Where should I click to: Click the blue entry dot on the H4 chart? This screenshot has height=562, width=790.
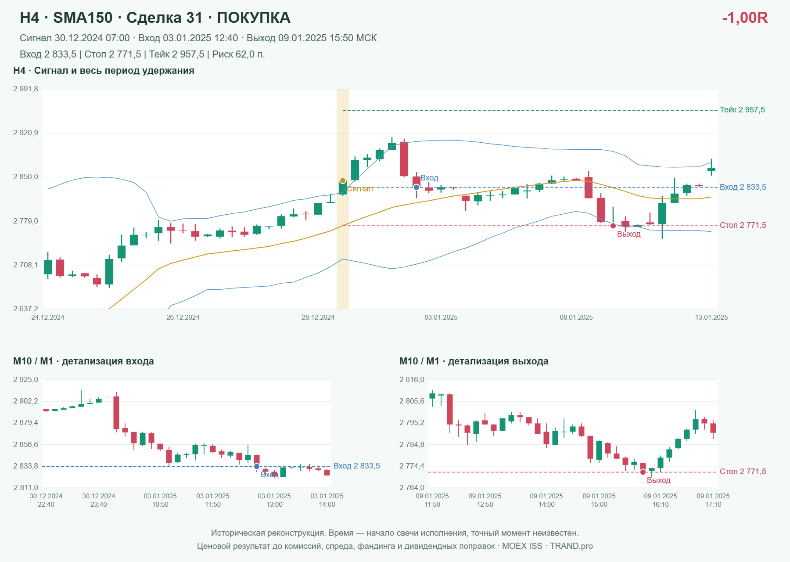click(x=417, y=187)
